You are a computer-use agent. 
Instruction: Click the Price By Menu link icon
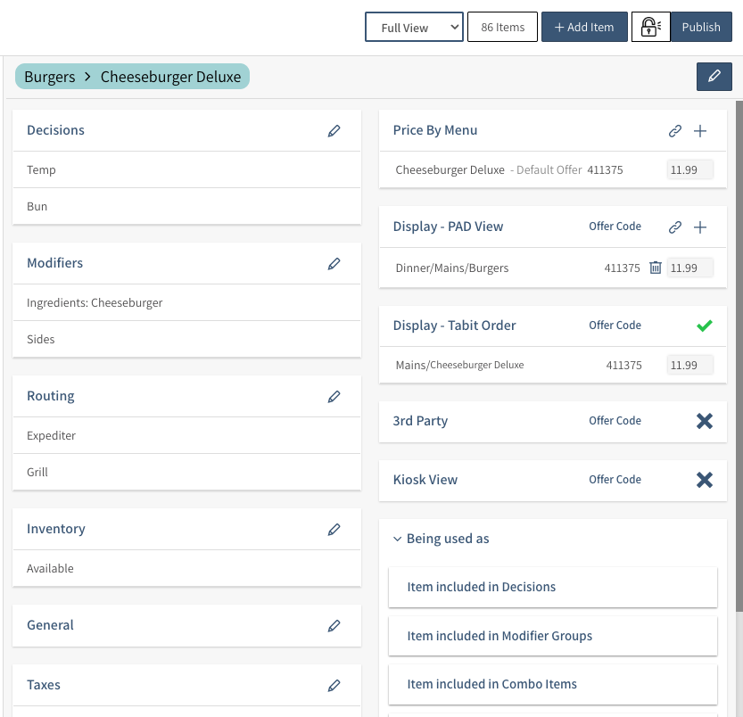click(x=675, y=131)
